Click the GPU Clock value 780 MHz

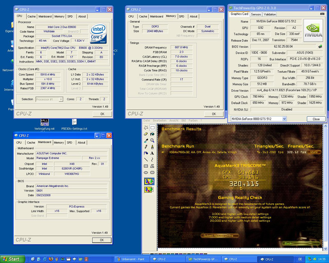point(258,97)
